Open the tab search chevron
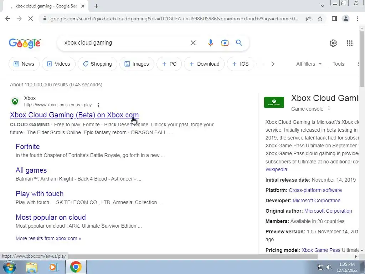The width and height of the screenshot is (365, 274). tap(322, 6)
